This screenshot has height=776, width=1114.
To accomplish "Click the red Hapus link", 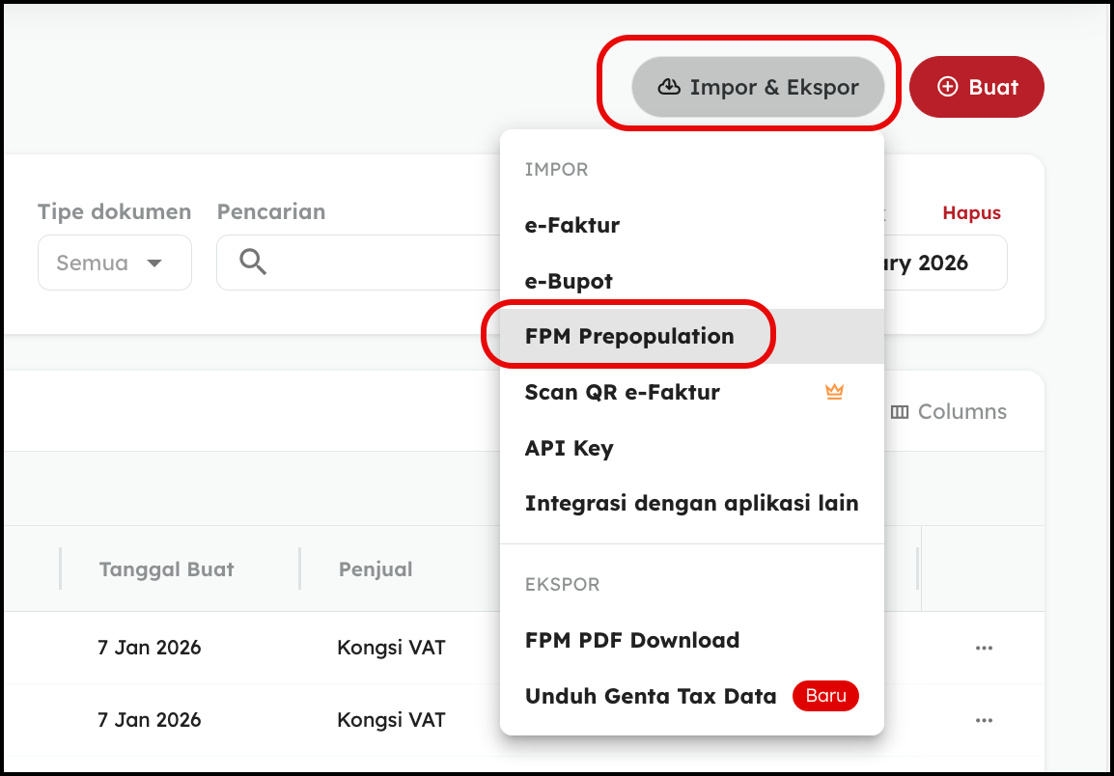I will [x=971, y=213].
